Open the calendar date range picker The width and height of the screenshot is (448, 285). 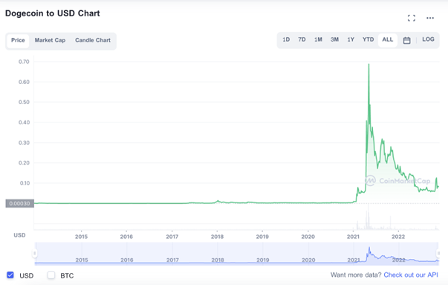click(x=406, y=40)
